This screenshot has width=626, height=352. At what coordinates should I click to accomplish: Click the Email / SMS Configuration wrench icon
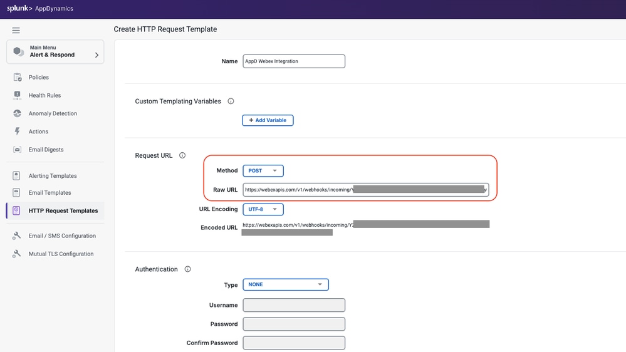click(16, 236)
